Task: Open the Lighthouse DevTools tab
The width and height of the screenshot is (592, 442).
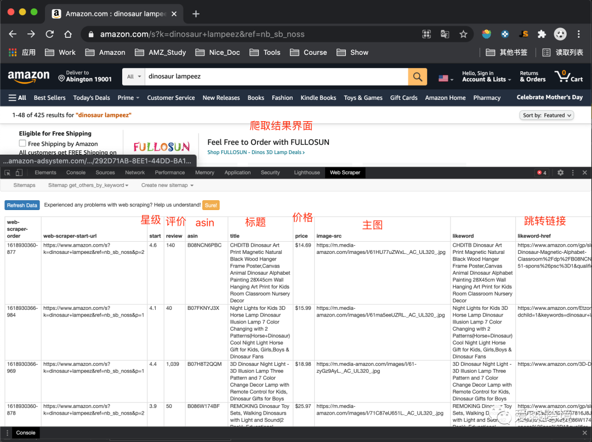Action: click(x=307, y=173)
